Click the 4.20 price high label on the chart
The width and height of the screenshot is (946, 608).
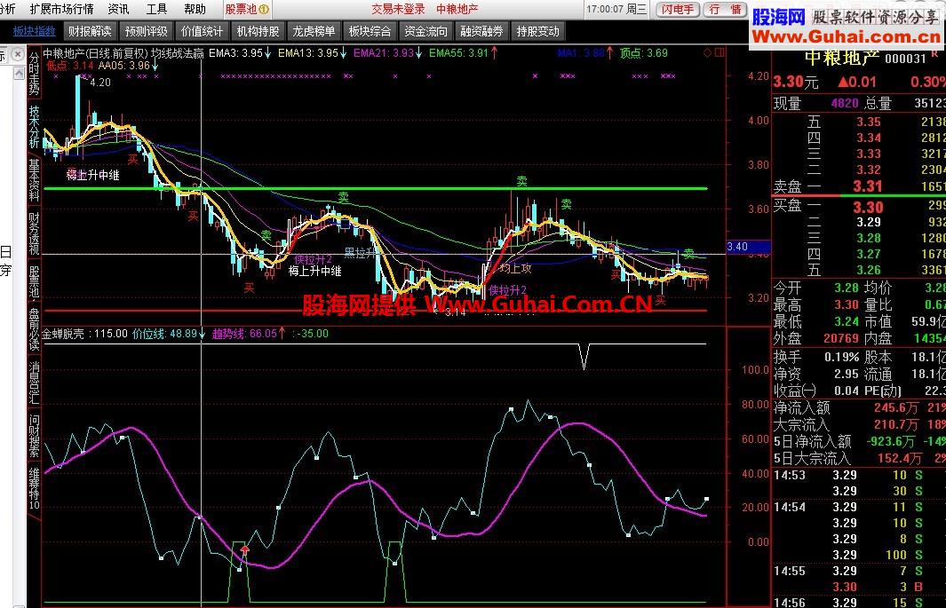tap(100, 83)
